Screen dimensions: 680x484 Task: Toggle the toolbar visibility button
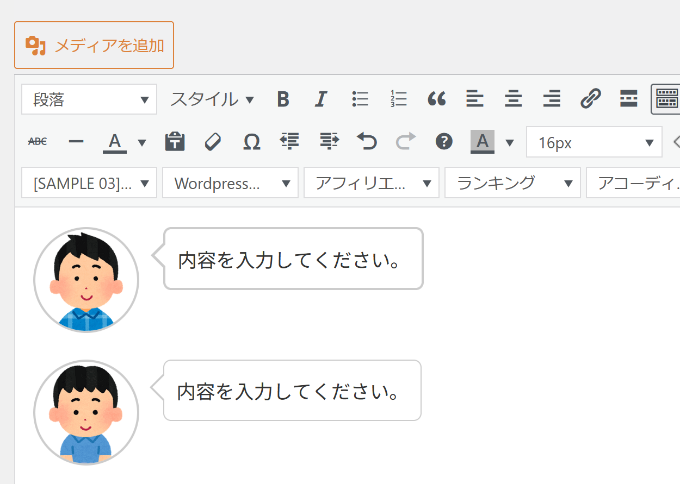click(x=666, y=99)
